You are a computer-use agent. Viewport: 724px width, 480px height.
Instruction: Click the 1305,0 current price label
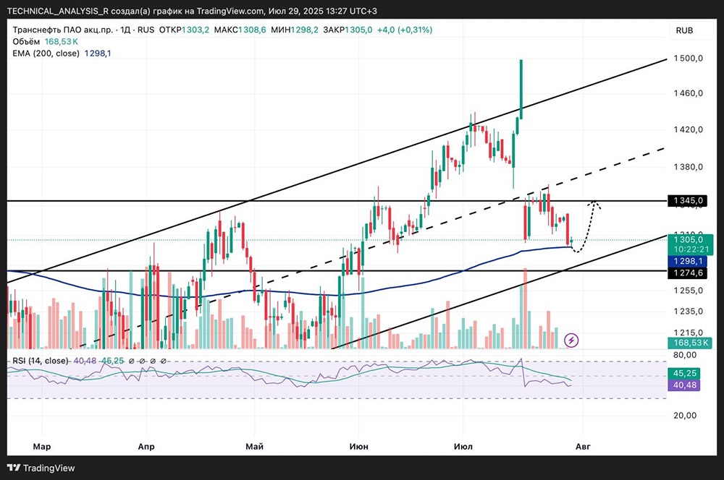(690, 239)
